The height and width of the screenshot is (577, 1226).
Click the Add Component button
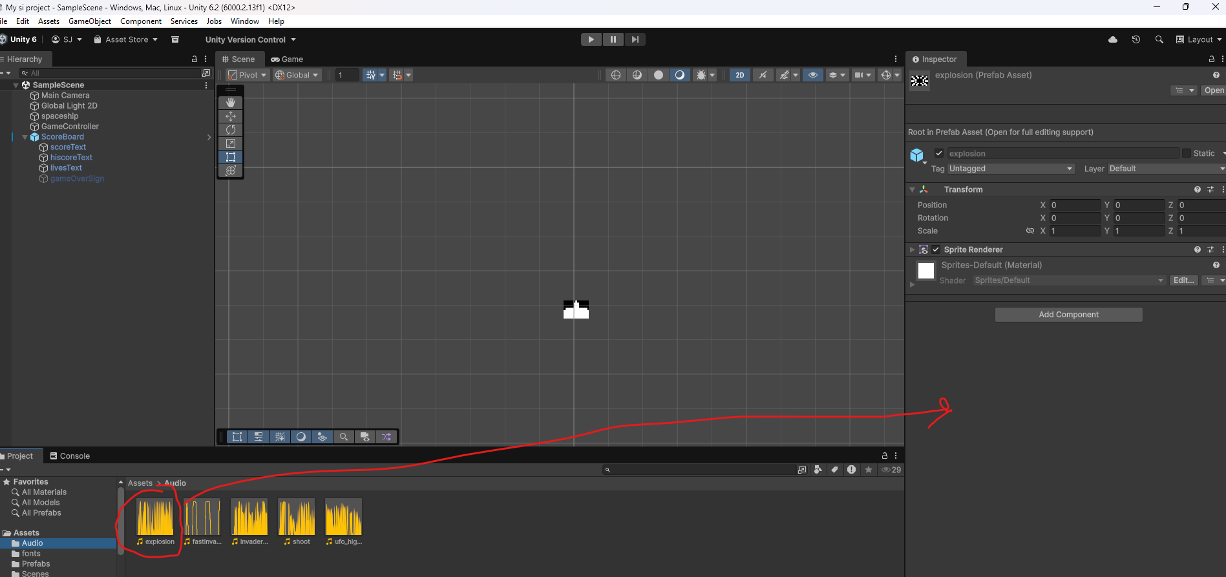click(x=1068, y=315)
